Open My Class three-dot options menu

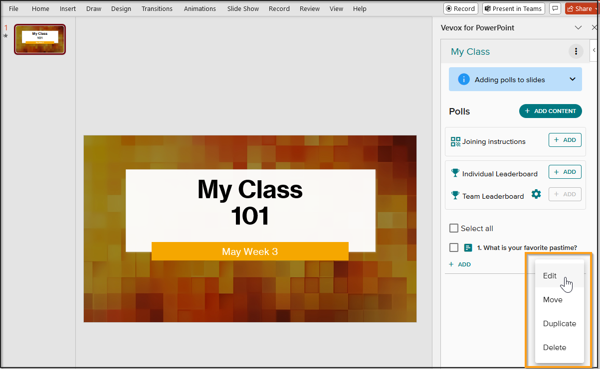(576, 51)
